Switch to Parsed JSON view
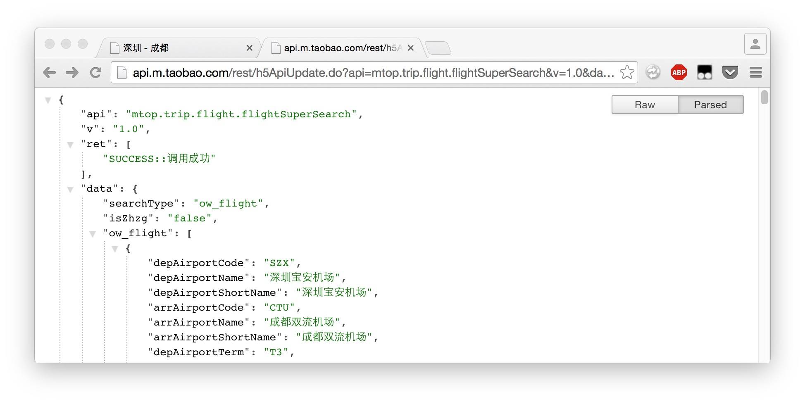Viewport: 805px width, 404px height. click(x=710, y=105)
